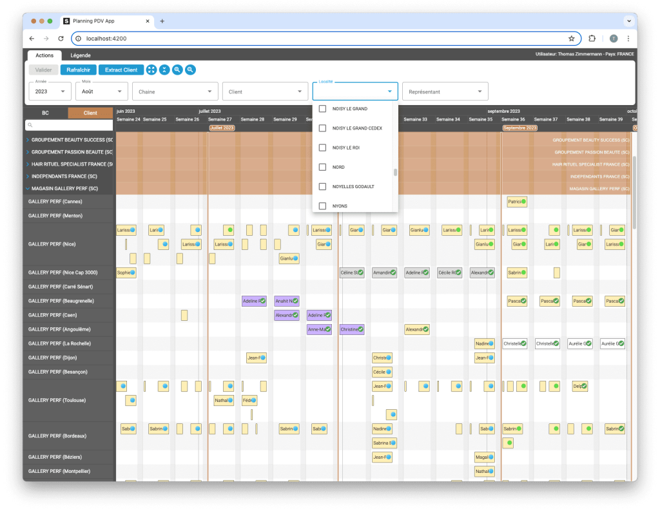Tick the NYONS locality checkbox
This screenshot has width=660, height=509.
(323, 206)
